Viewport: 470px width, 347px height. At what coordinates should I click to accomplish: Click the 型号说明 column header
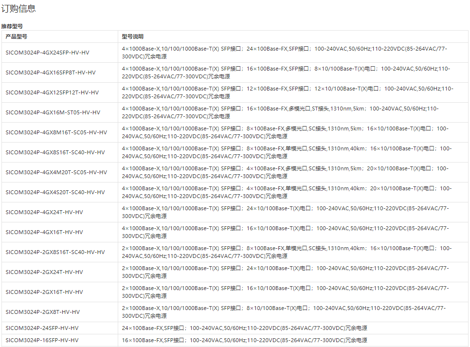[x=132, y=37]
